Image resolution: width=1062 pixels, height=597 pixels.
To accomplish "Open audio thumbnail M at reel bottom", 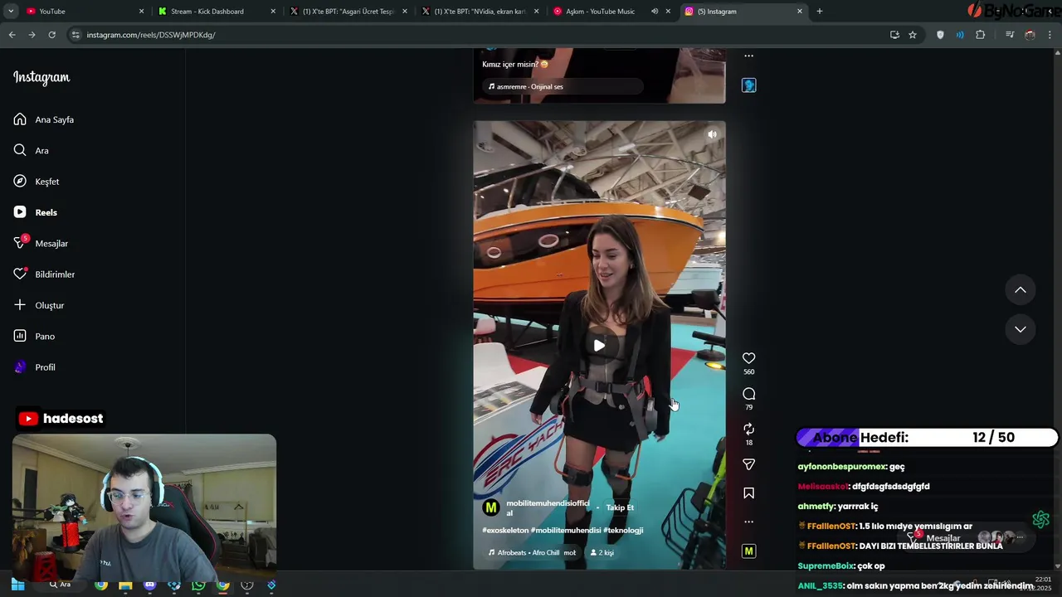I will [748, 551].
